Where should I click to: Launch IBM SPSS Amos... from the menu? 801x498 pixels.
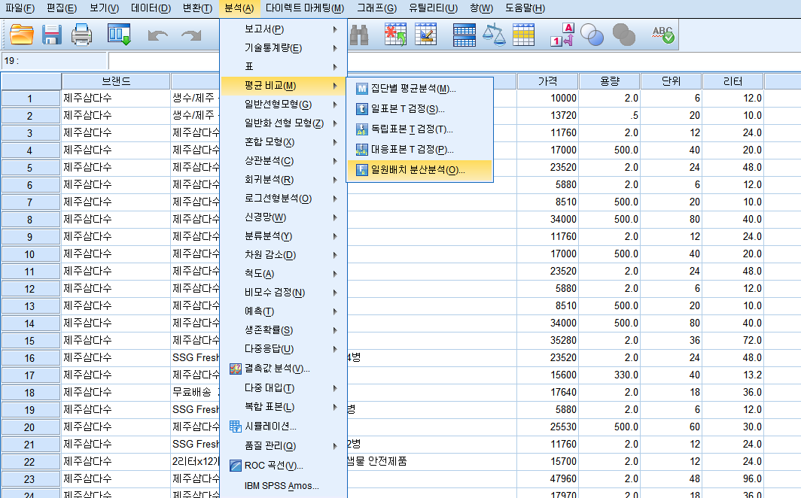[284, 486]
